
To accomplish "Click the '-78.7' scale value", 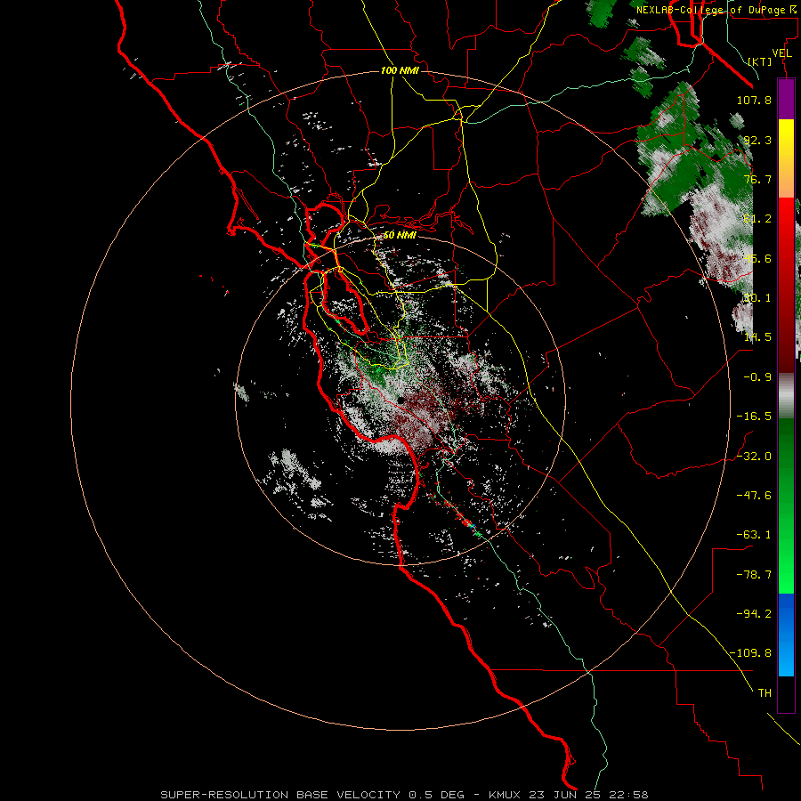I will pos(754,575).
